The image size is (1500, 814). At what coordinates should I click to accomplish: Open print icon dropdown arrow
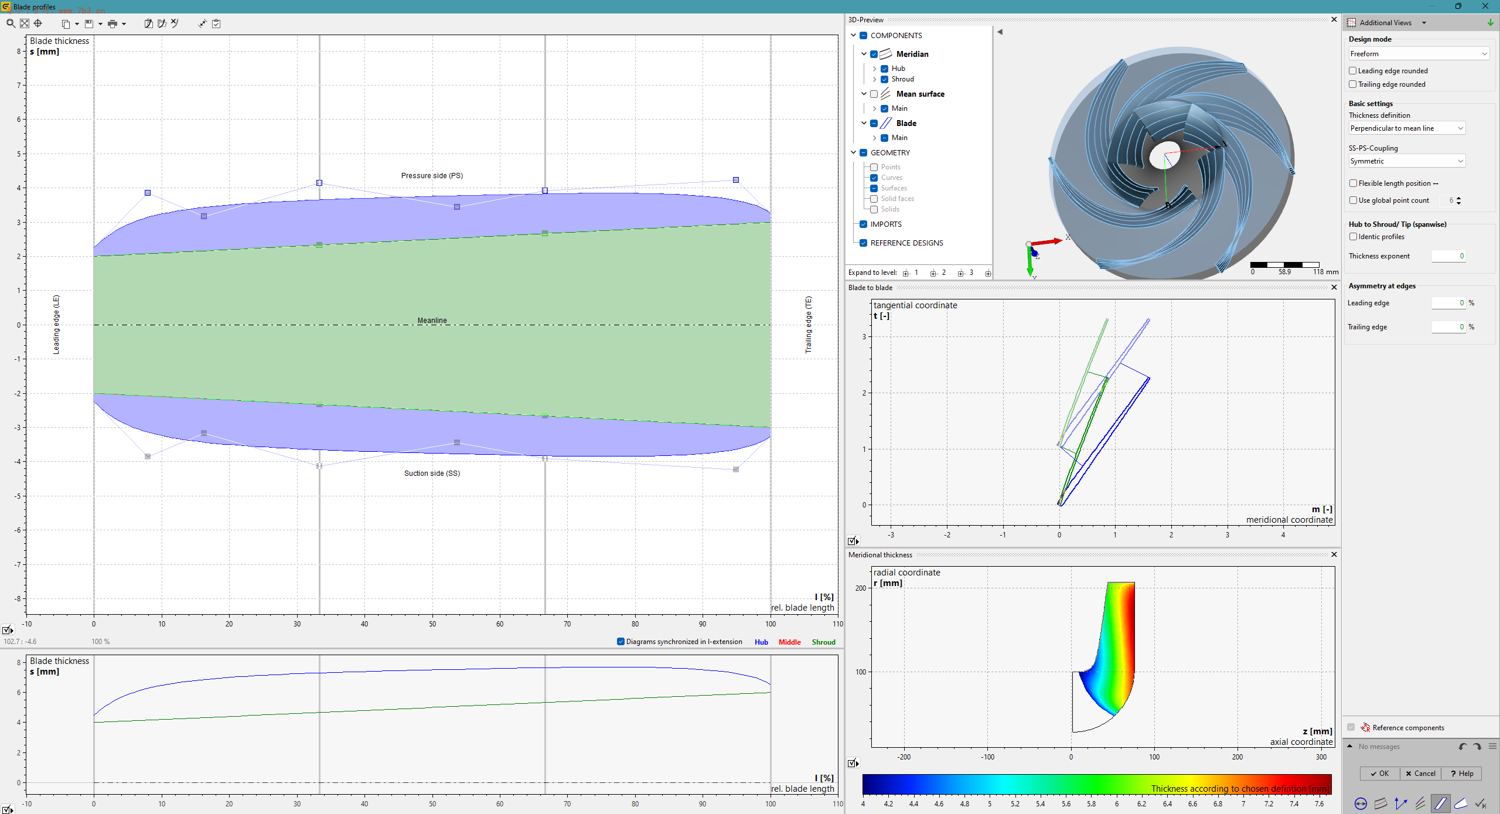(x=124, y=24)
